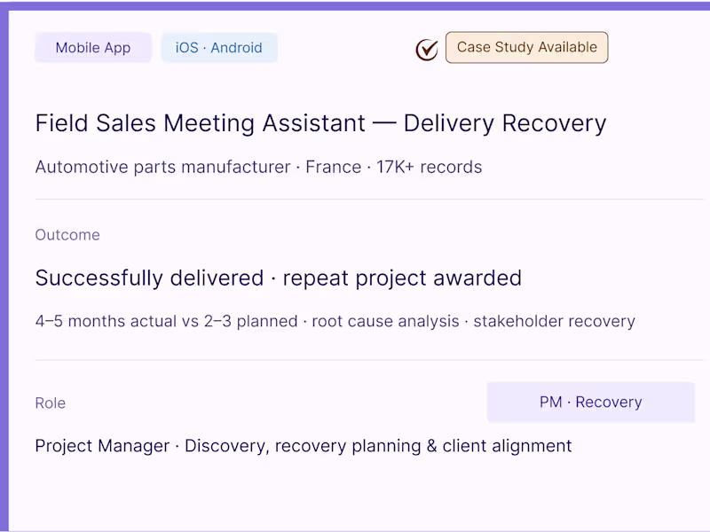
Task: Click the 'Delivery Recovery' part of heading
Action: (x=505, y=123)
